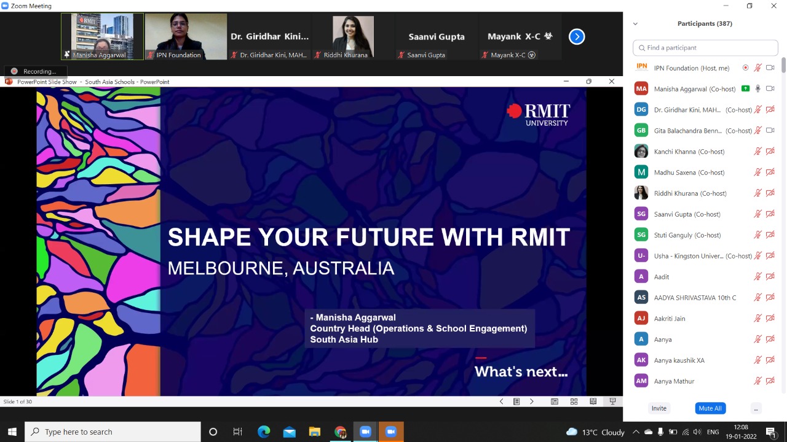The image size is (787, 442).
Task: Open the more options ellipsis button
Action: [756, 408]
